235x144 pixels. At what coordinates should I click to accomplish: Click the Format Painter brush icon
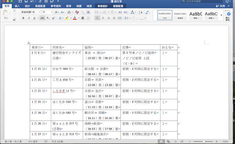14,19
